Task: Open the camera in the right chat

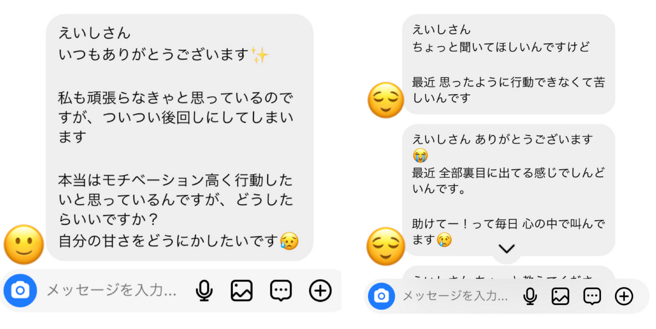Action: (x=381, y=296)
